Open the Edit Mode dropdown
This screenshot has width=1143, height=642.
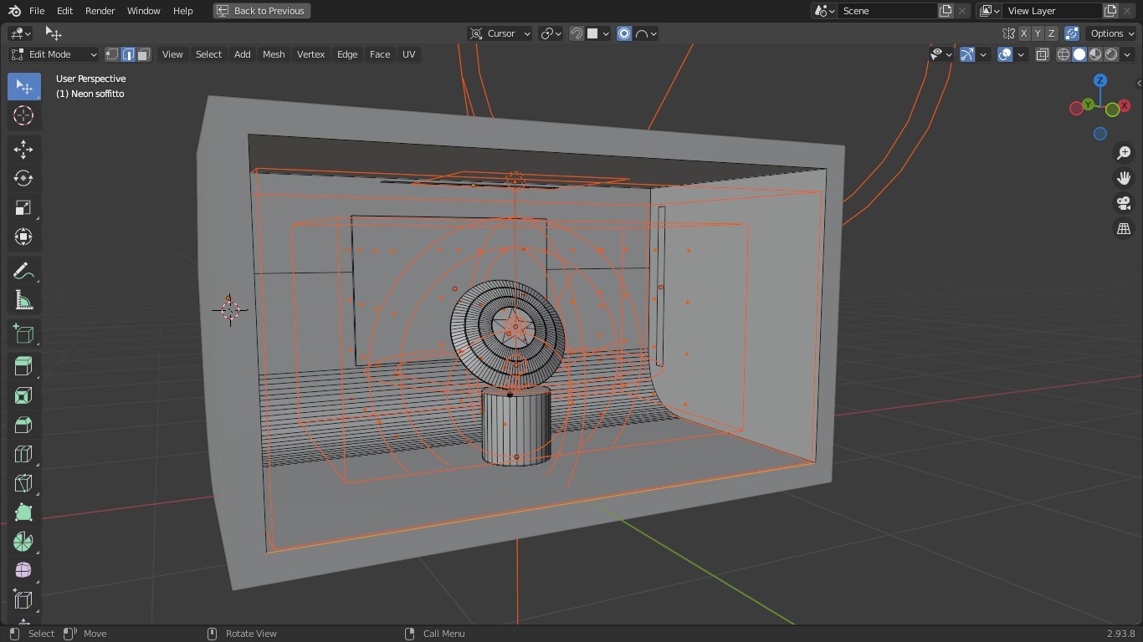(x=54, y=54)
